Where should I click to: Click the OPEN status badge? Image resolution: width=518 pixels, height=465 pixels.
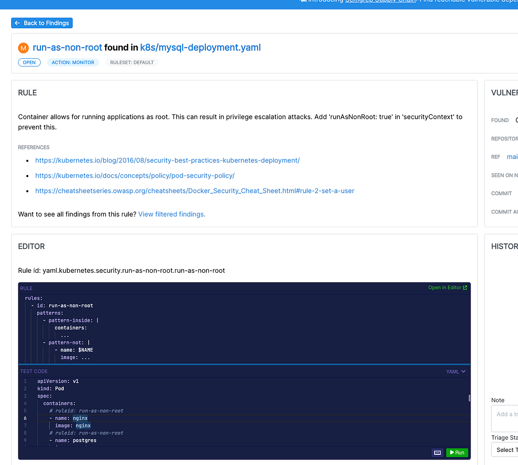[x=29, y=62]
